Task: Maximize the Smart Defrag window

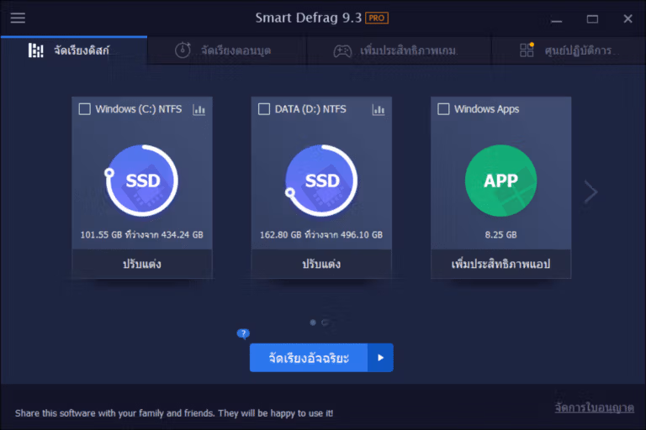Action: (x=592, y=19)
